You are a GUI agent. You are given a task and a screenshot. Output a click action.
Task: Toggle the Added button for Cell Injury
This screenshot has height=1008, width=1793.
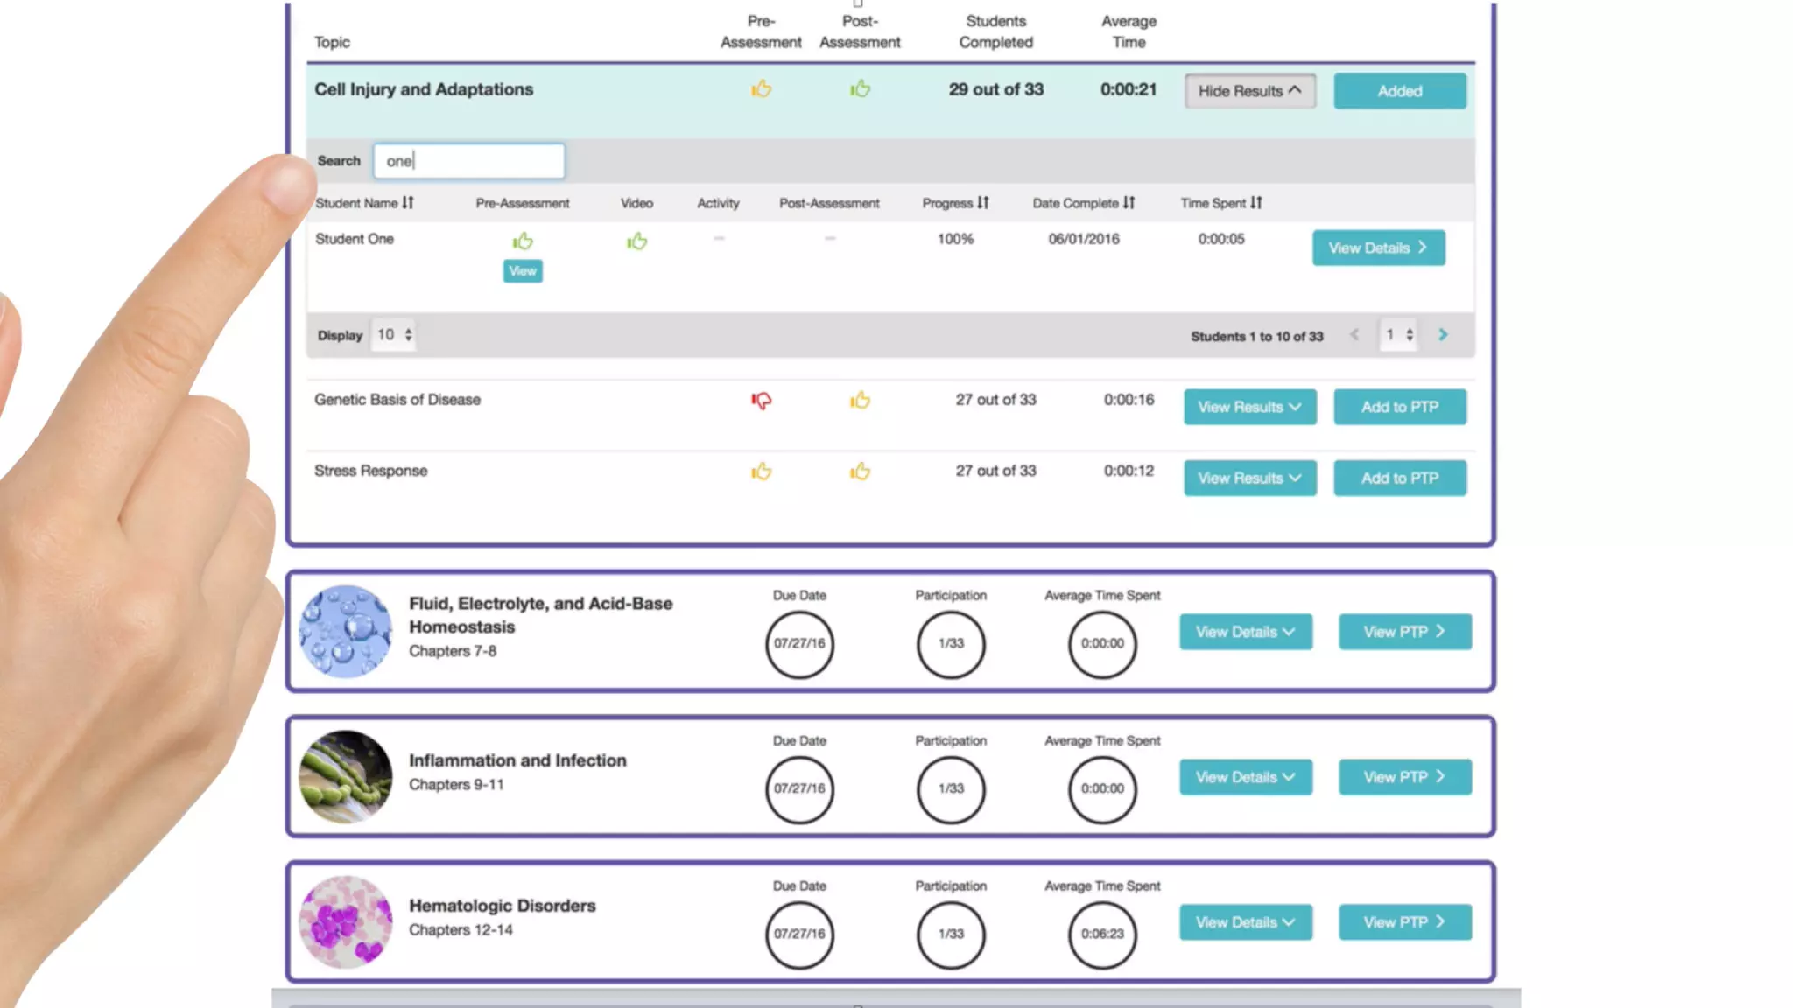[1399, 91]
